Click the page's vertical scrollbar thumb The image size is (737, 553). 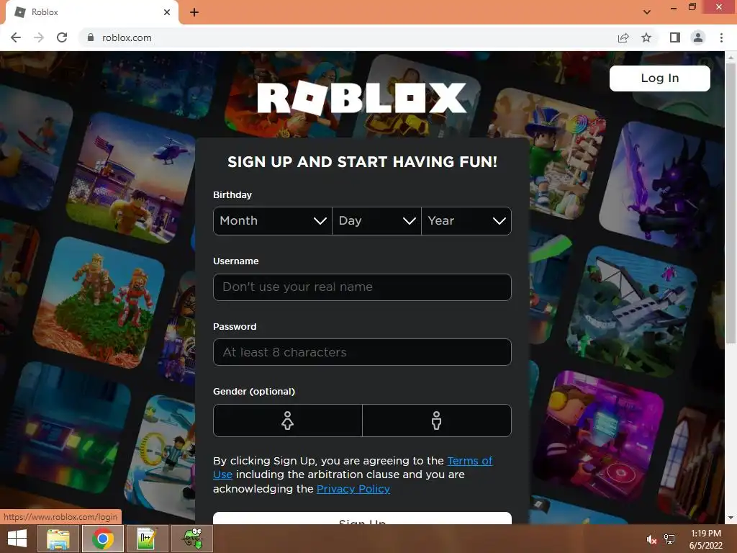tap(731, 202)
